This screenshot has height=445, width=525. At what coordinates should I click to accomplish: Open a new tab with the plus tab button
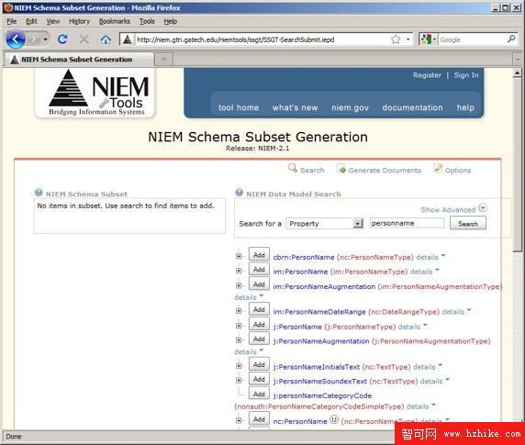[x=163, y=60]
